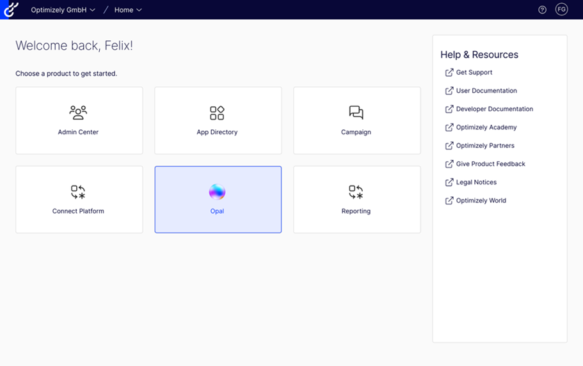
Task: Open Developer Documentation link
Action: (x=494, y=109)
